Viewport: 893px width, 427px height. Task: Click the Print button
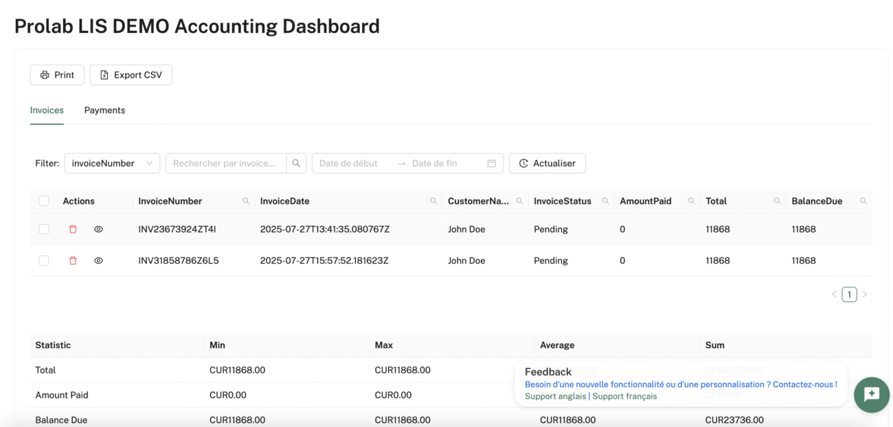pos(57,75)
